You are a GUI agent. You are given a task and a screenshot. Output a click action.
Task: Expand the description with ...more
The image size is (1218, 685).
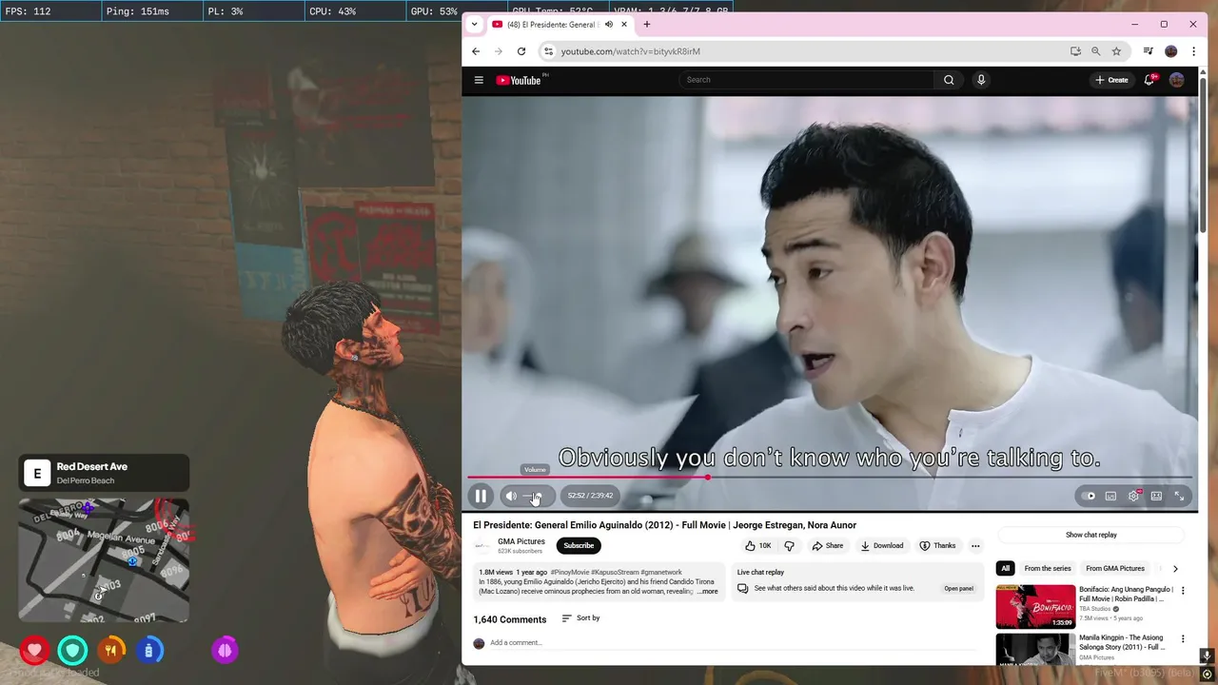coord(707,592)
